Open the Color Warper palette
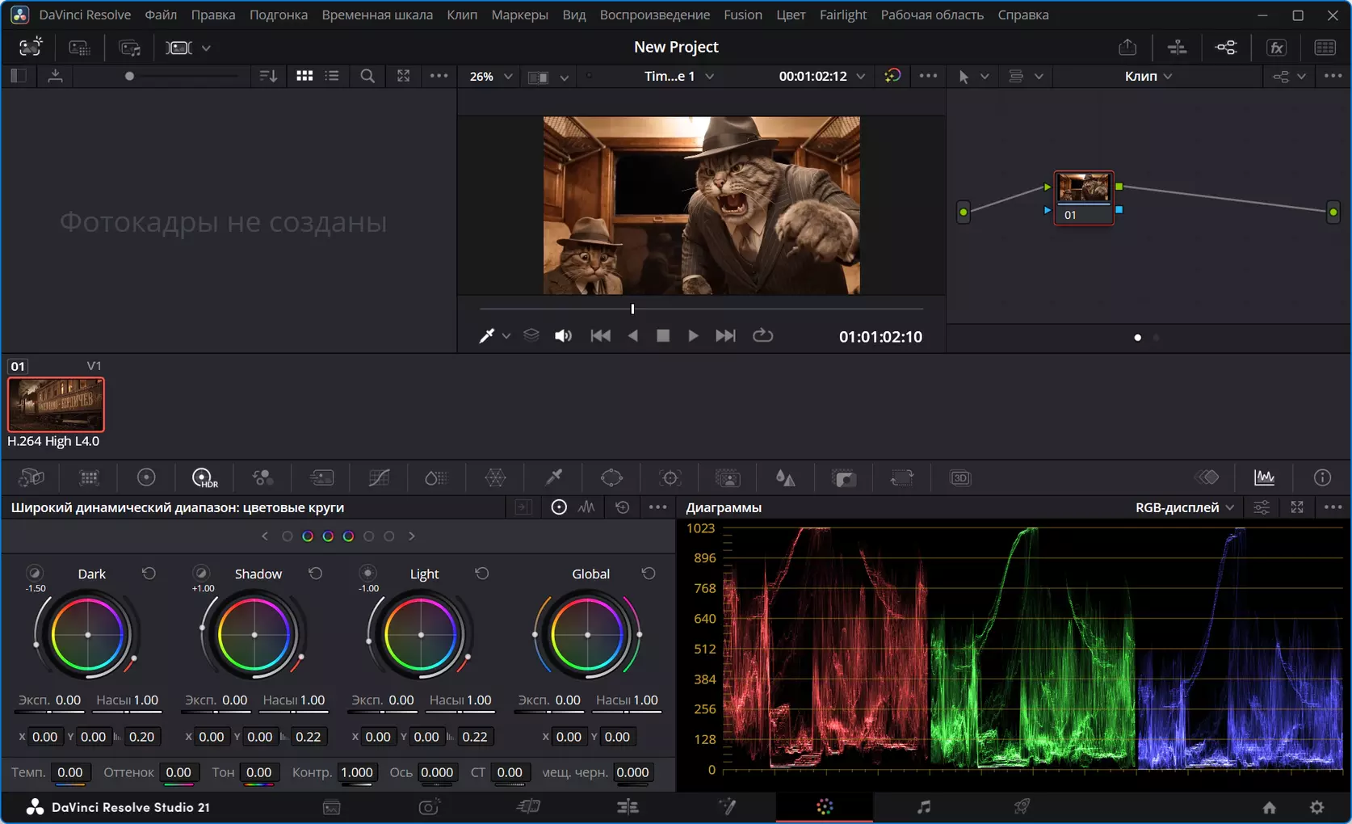This screenshot has height=824, width=1352. pyautogui.click(x=495, y=478)
